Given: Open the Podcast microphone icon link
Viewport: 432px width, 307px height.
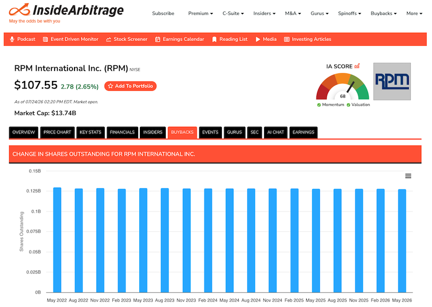Looking at the screenshot, I should (12, 39).
